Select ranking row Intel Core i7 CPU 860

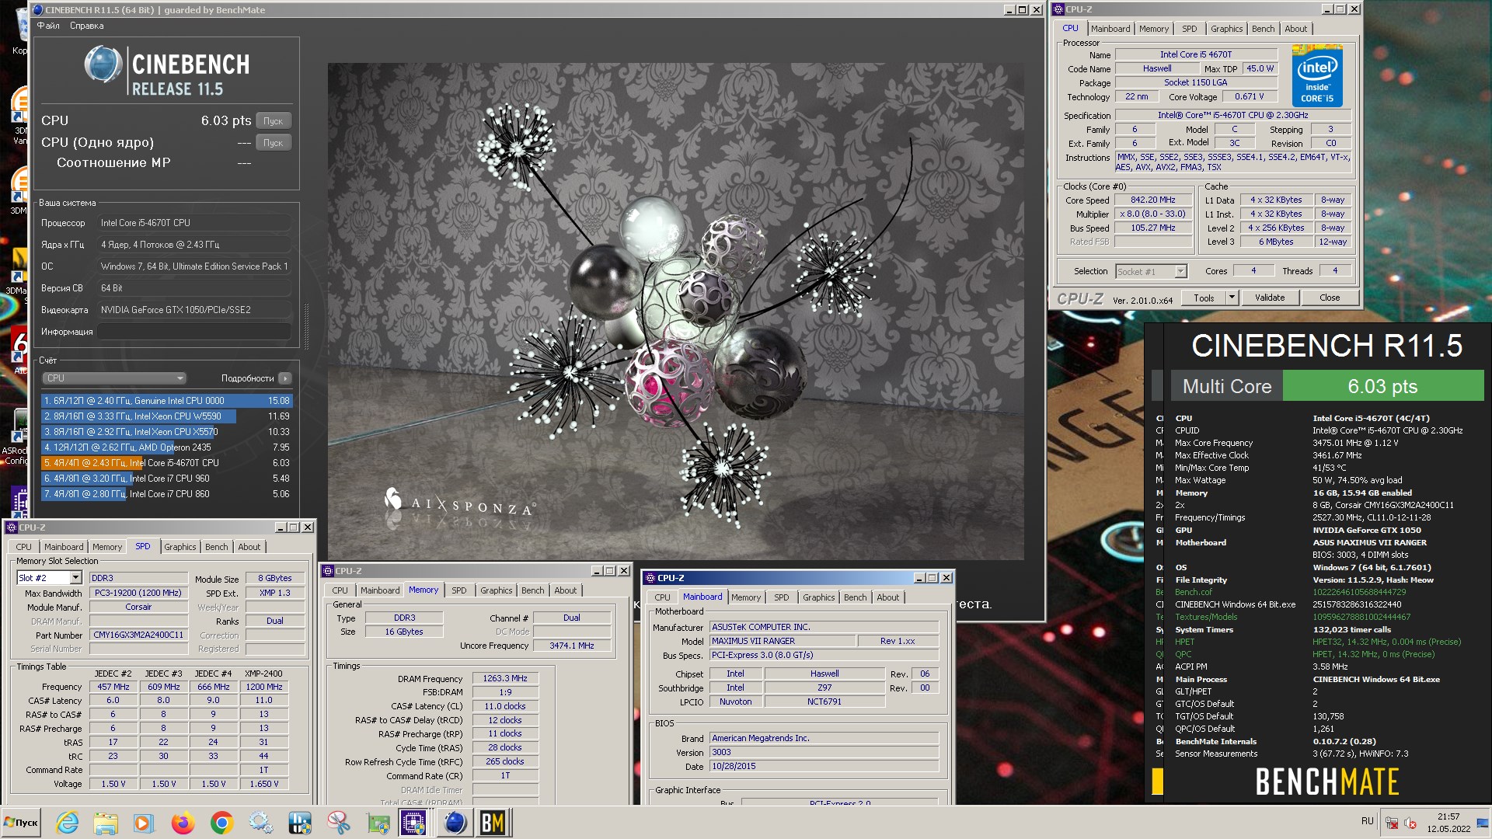point(166,494)
